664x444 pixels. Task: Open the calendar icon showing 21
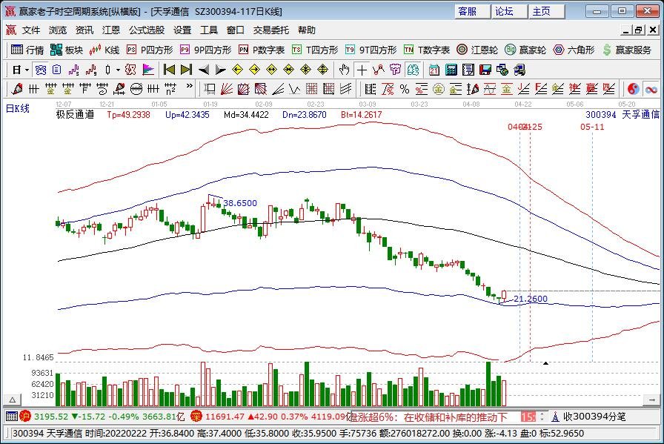pyautogui.click(x=434, y=70)
